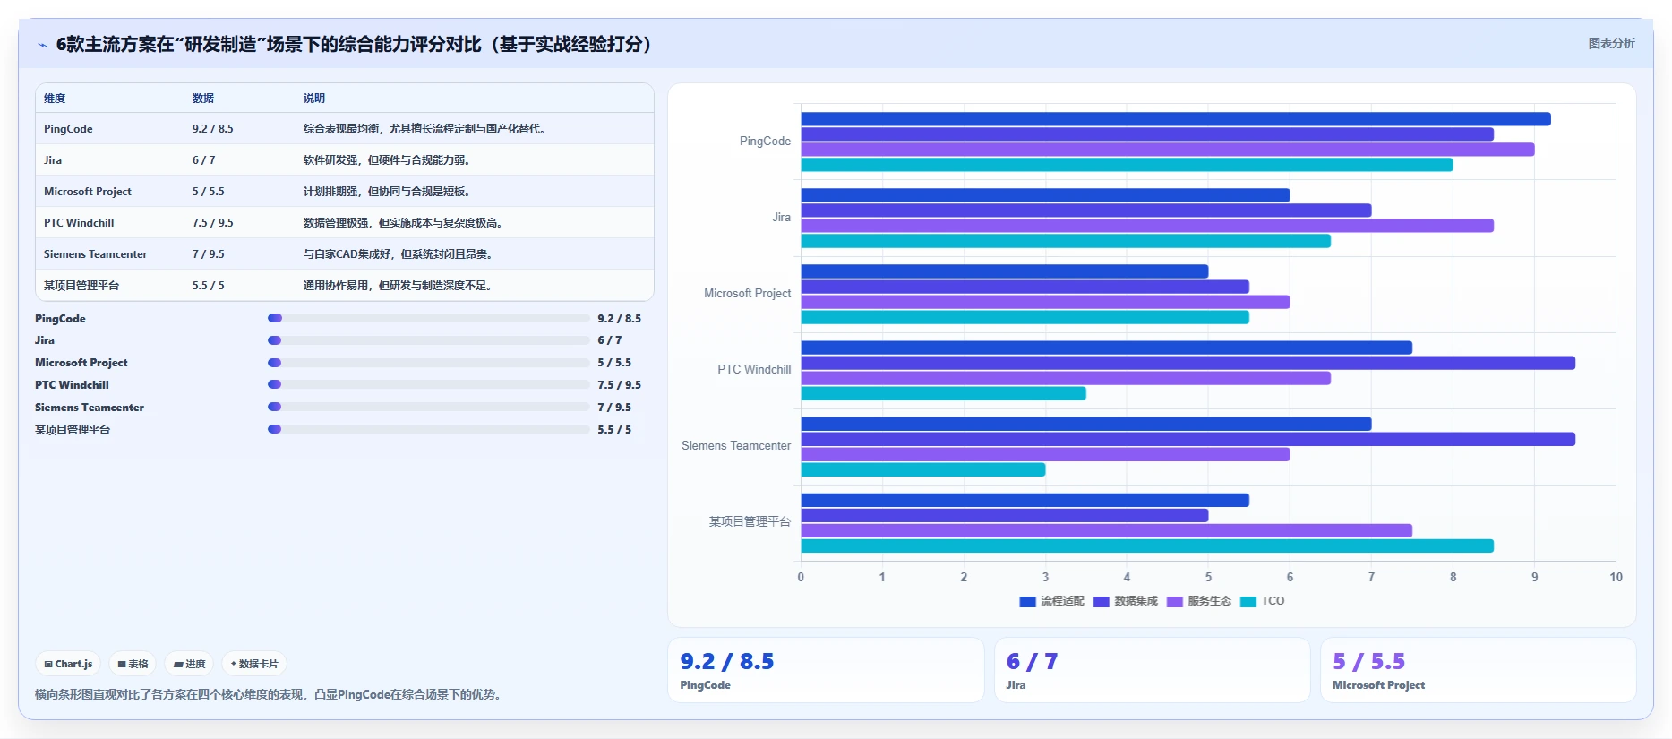The height and width of the screenshot is (739, 1672).
Task: Click the 5.5 / 5 table cell
Action: pos(208,286)
